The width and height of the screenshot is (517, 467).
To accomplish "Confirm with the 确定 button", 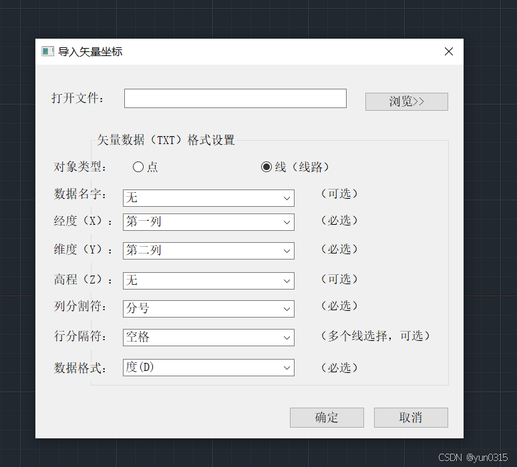I will (x=327, y=418).
